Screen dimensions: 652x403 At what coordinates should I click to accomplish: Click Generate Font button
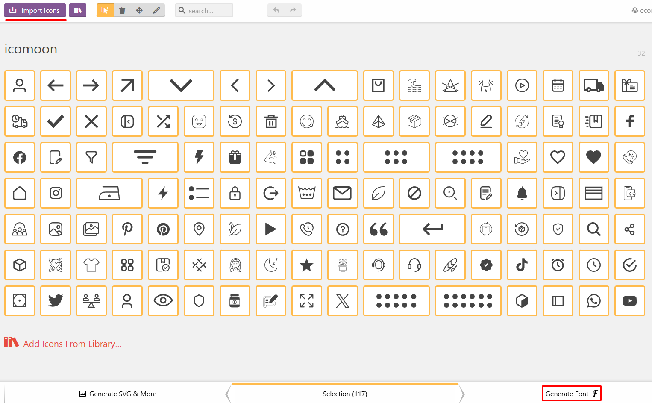tap(571, 394)
